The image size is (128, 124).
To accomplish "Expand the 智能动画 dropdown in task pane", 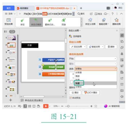I will (x=103, y=47).
